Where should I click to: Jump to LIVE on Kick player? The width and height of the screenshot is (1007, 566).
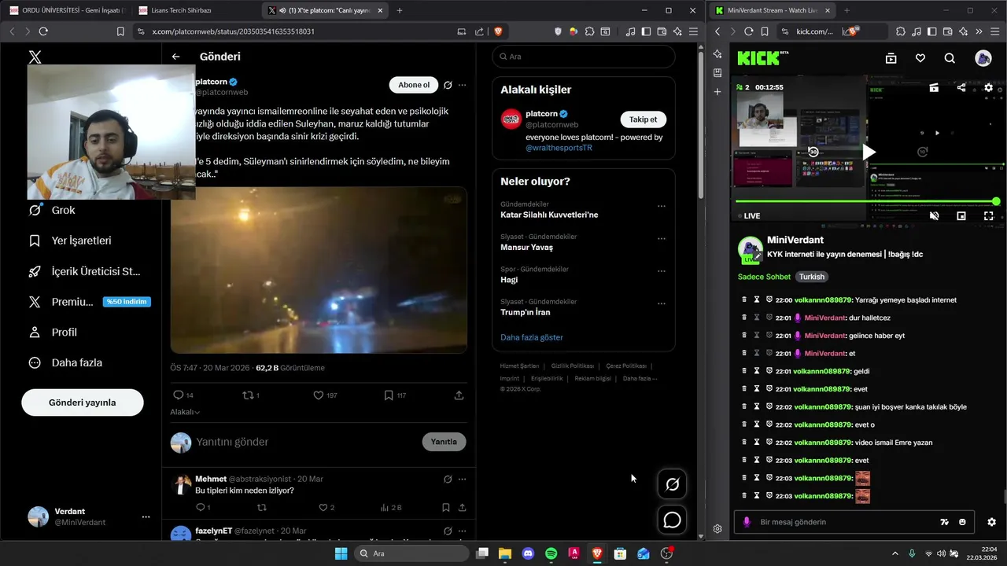tap(748, 215)
